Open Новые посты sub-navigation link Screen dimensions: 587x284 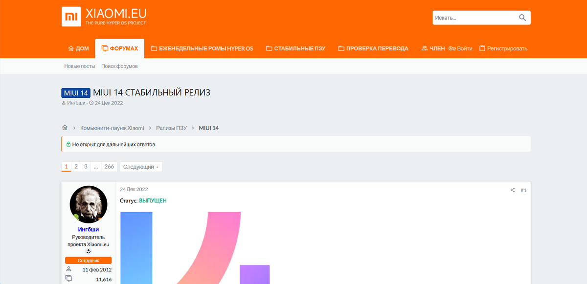point(80,66)
